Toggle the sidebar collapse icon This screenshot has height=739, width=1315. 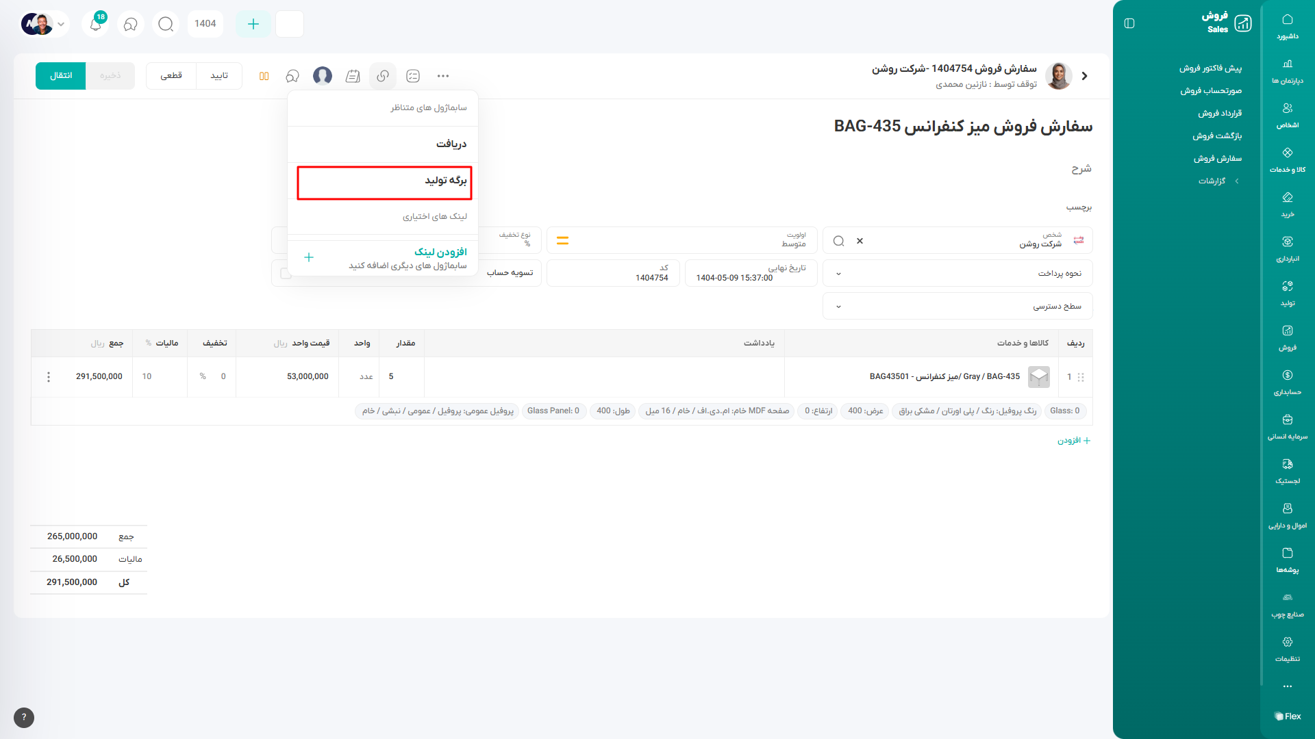(x=1129, y=23)
